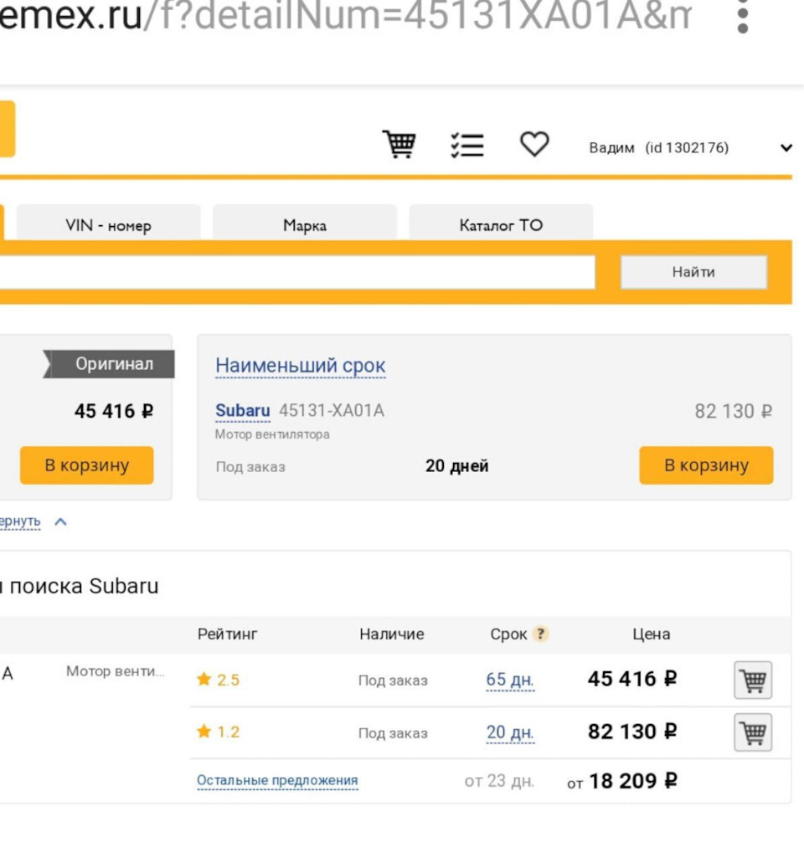Add the 82 130 ₽ row to cart

click(753, 732)
